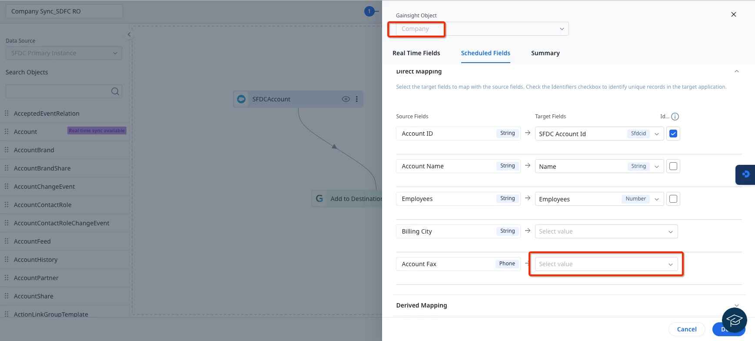The height and width of the screenshot is (341, 755).
Task: Click the Cancel button
Action: 687,329
